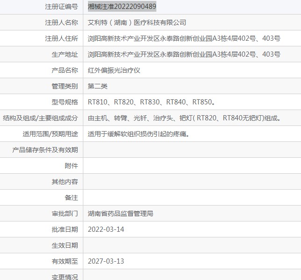Click the highlighted registration number 湘械注准20222090489
The width and height of the screenshot is (301, 280).
122,7
